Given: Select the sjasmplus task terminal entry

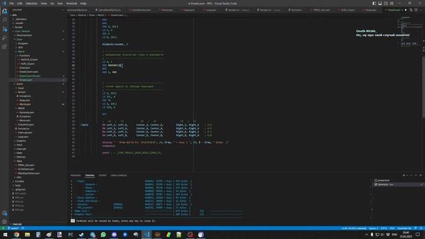Looking at the screenshot, I should coord(385,185).
